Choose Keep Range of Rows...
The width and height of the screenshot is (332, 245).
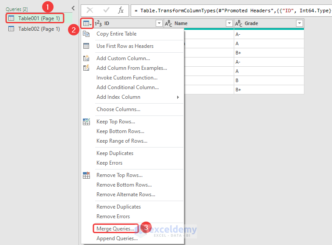point(122,141)
